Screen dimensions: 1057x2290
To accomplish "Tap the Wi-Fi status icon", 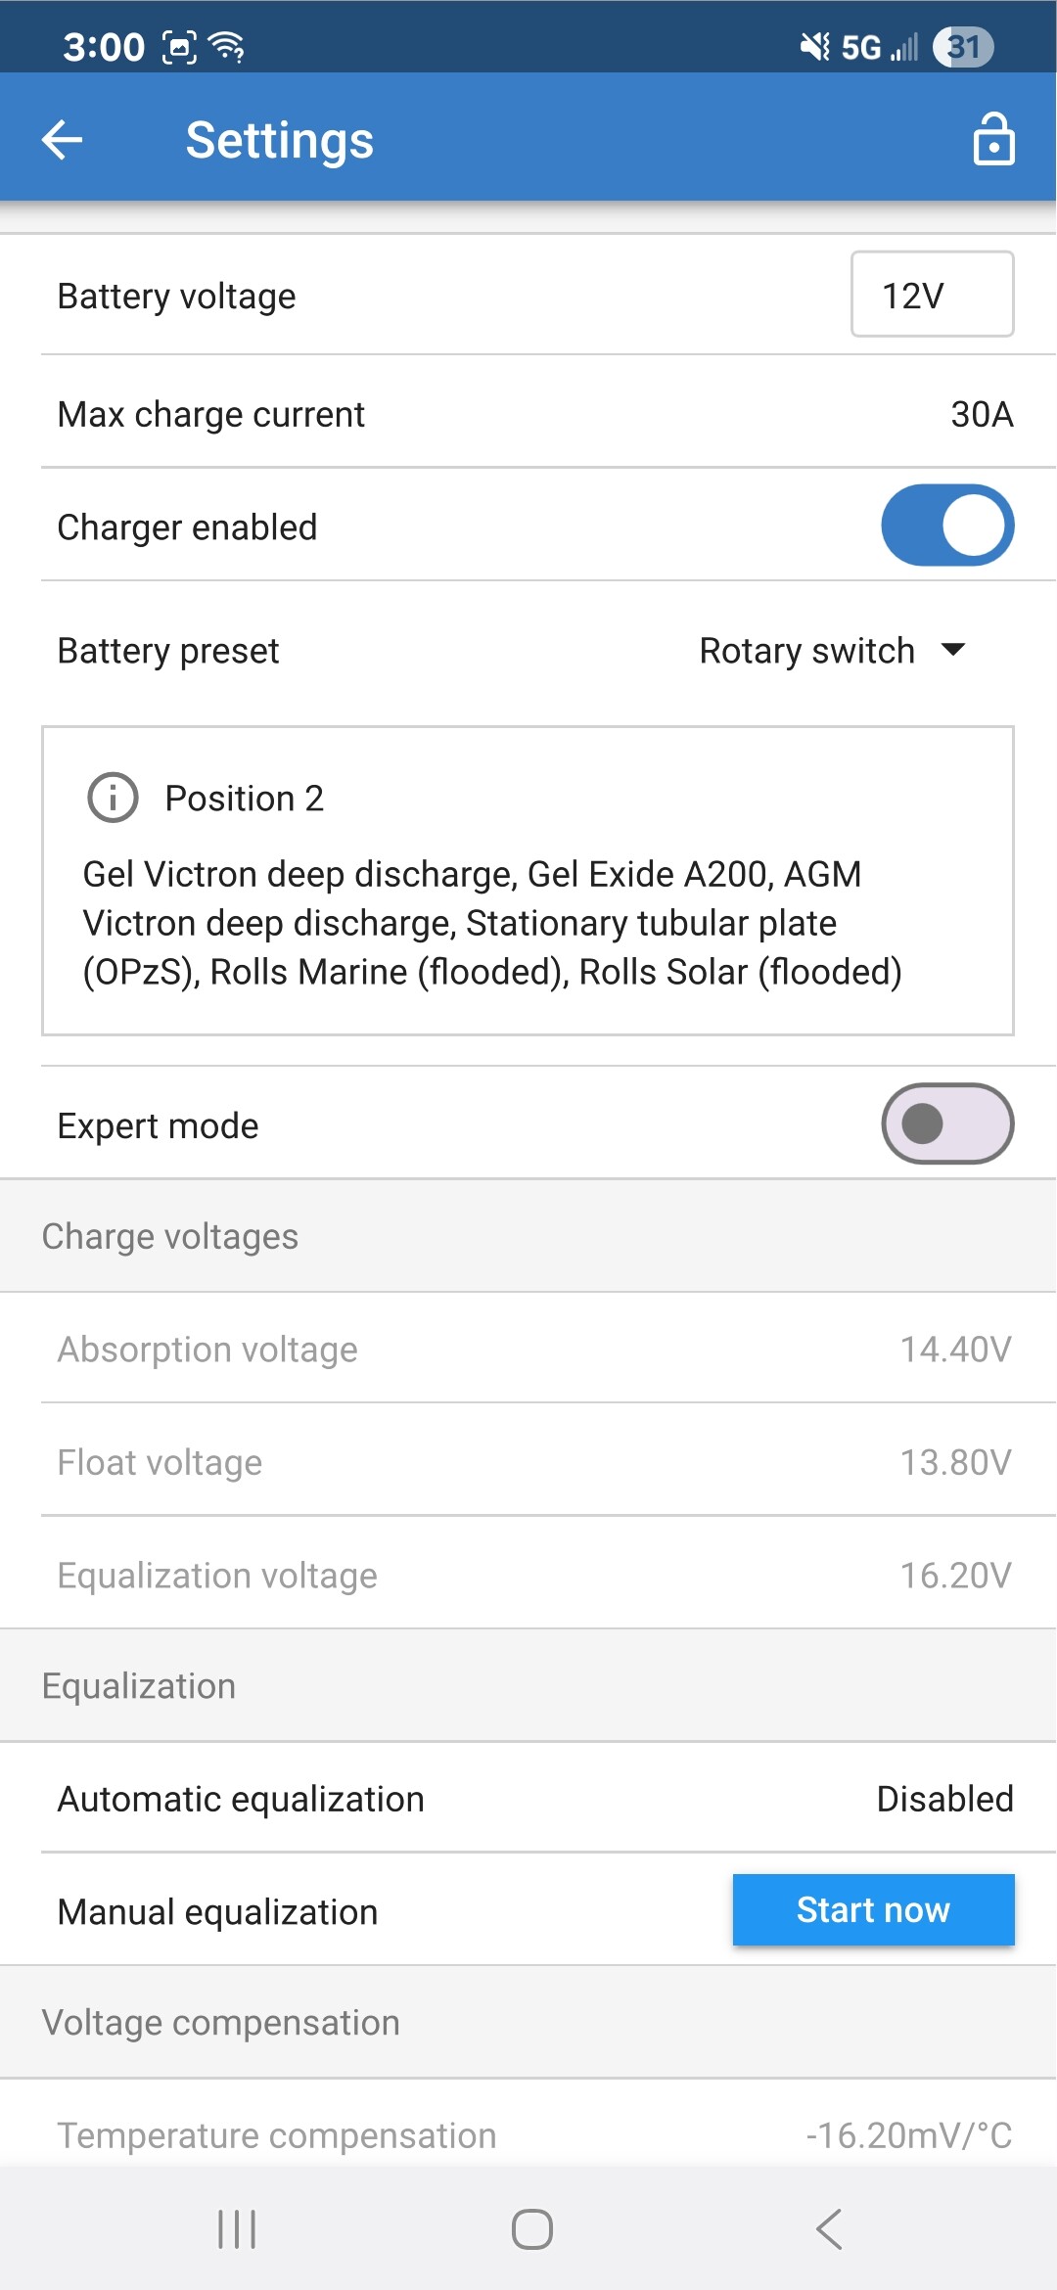I will point(228,46).
